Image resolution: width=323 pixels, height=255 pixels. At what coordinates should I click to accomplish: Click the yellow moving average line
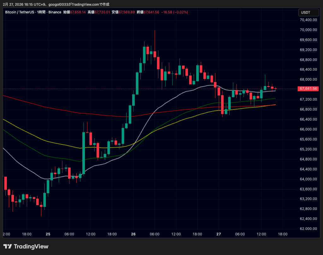(x=47, y=141)
